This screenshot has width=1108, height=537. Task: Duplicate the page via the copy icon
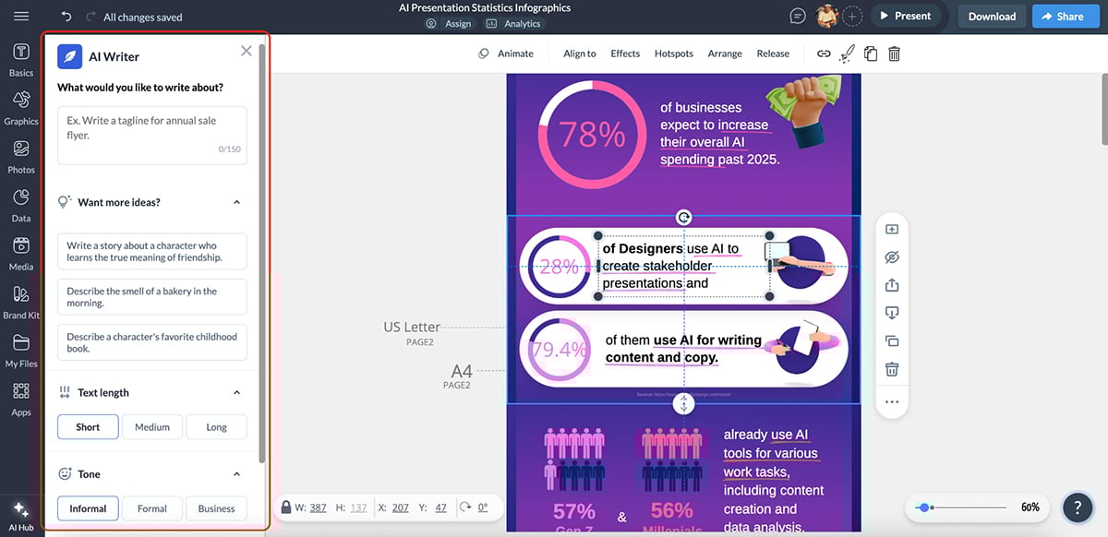pyautogui.click(x=891, y=340)
